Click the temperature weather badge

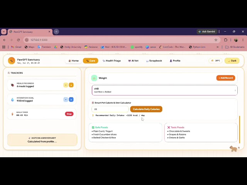(x=215, y=61)
